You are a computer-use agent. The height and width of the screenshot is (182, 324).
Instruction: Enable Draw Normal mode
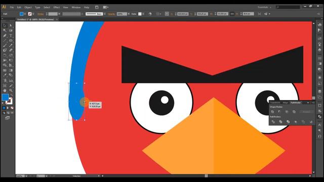point(4,113)
